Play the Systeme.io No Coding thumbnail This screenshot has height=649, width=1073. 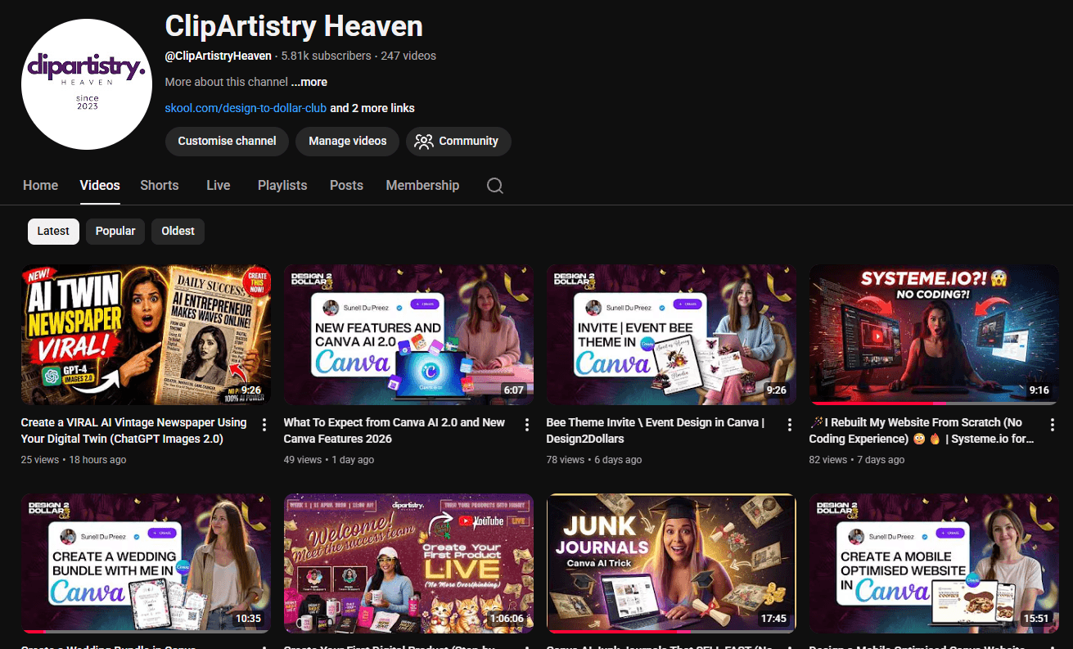point(934,335)
